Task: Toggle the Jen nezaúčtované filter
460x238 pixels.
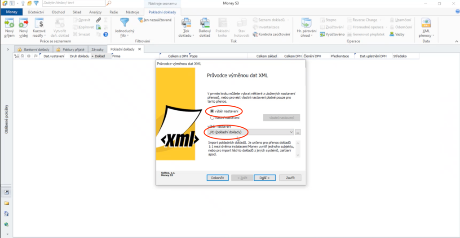Action: (155, 20)
